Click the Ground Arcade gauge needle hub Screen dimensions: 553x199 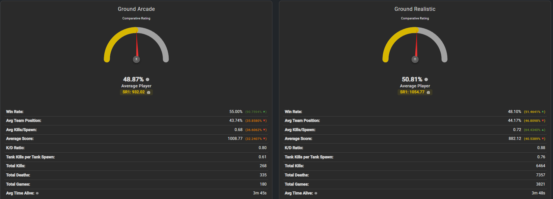(x=136, y=59)
